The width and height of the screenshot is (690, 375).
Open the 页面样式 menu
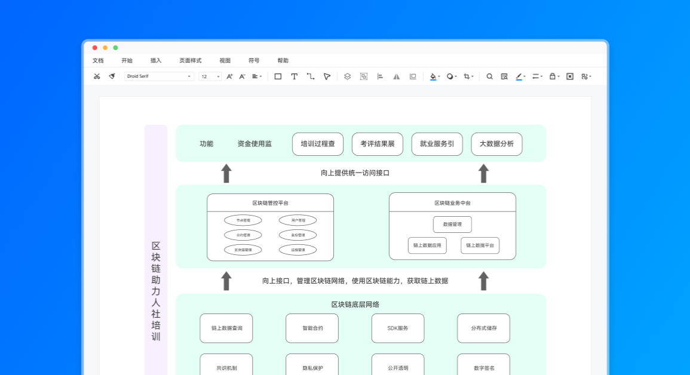[x=190, y=61]
